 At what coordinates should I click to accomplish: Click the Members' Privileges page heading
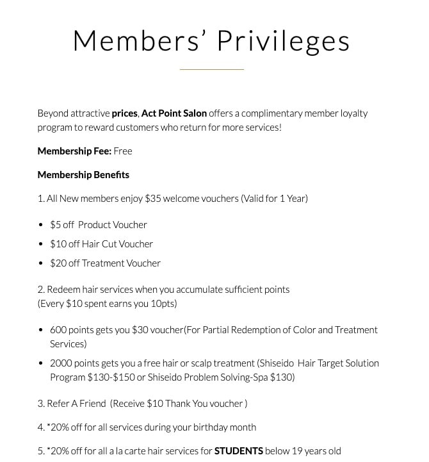(211, 40)
